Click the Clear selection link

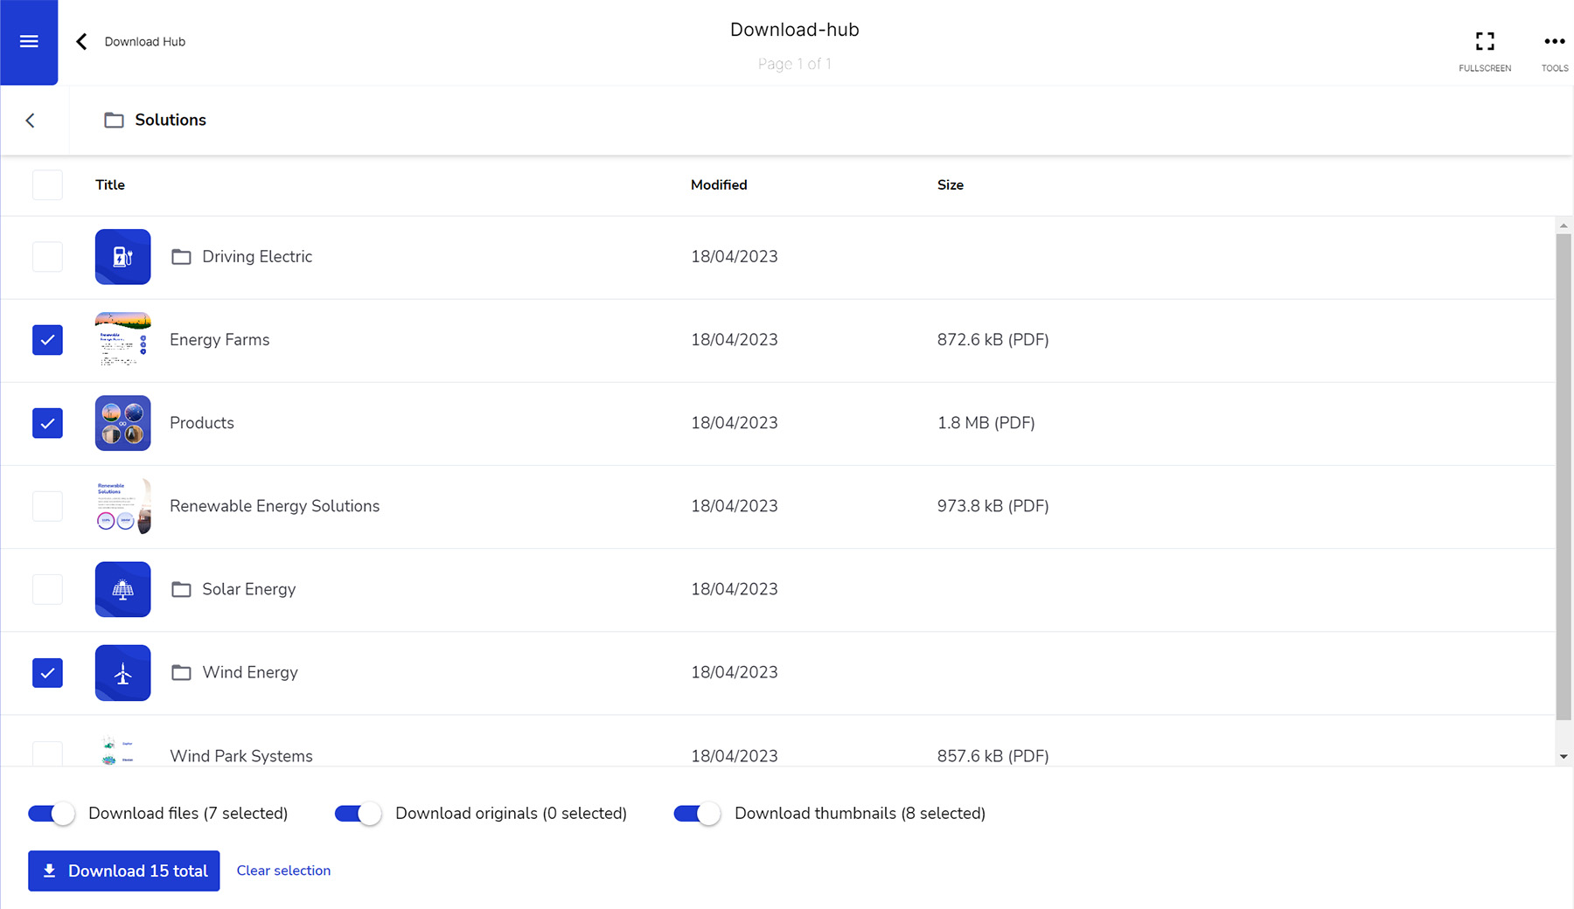tap(283, 871)
